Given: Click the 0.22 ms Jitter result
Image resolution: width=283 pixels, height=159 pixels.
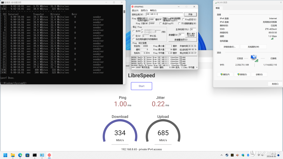Looking at the screenshot, I should coord(160,104).
